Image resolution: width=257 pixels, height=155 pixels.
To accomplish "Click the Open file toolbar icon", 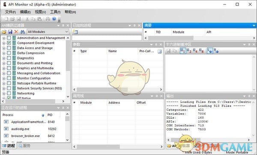I will [x=12, y=19].
